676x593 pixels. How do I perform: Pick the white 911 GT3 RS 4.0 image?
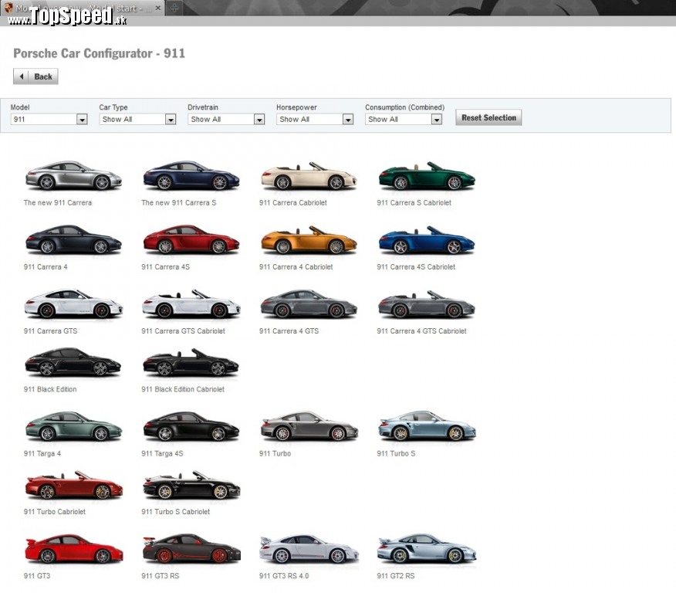point(309,548)
